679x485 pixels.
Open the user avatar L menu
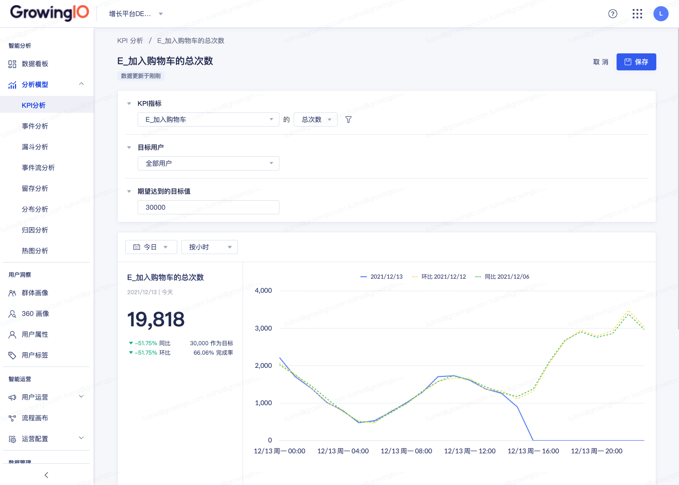tap(661, 14)
